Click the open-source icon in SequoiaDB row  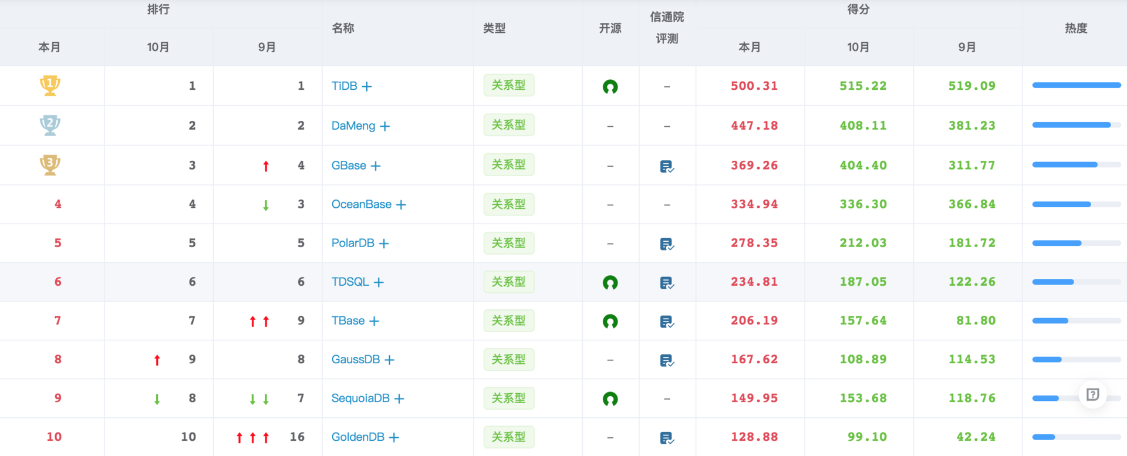pos(610,399)
